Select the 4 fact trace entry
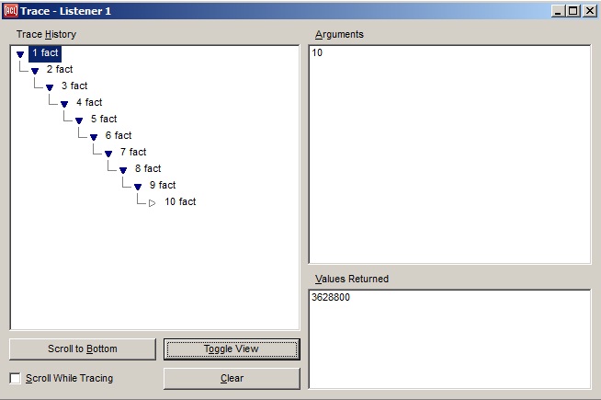Viewport: 601px width, 400px height. [89, 102]
